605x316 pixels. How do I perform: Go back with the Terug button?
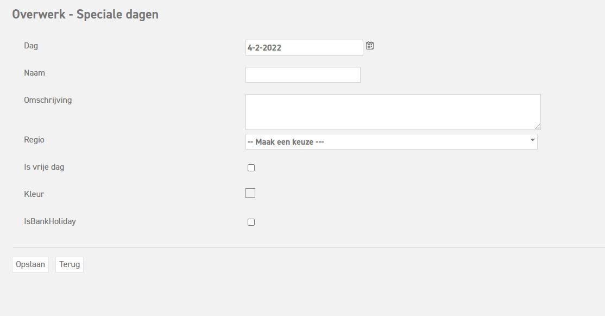(x=70, y=264)
